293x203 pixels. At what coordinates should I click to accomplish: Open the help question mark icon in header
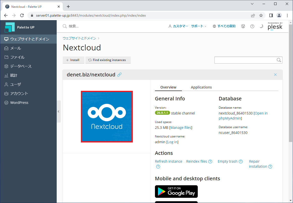click(x=252, y=26)
